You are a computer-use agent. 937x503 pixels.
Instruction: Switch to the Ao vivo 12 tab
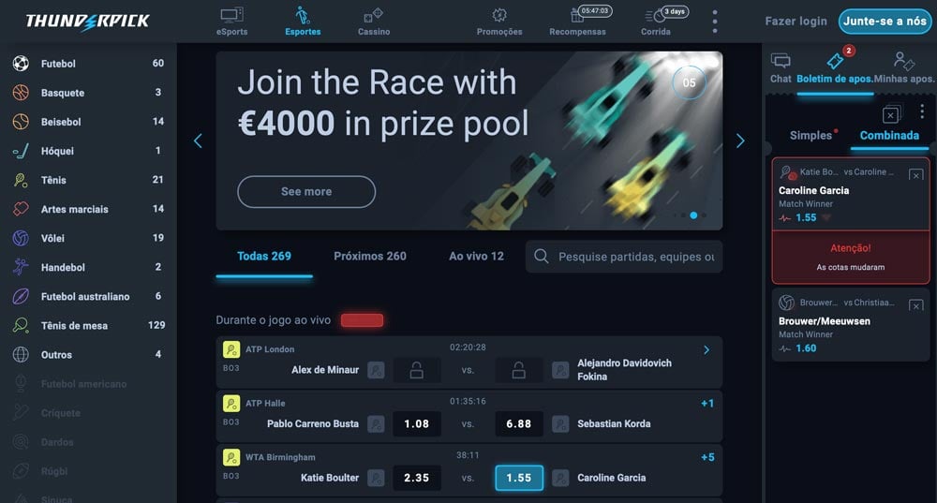pyautogui.click(x=476, y=257)
